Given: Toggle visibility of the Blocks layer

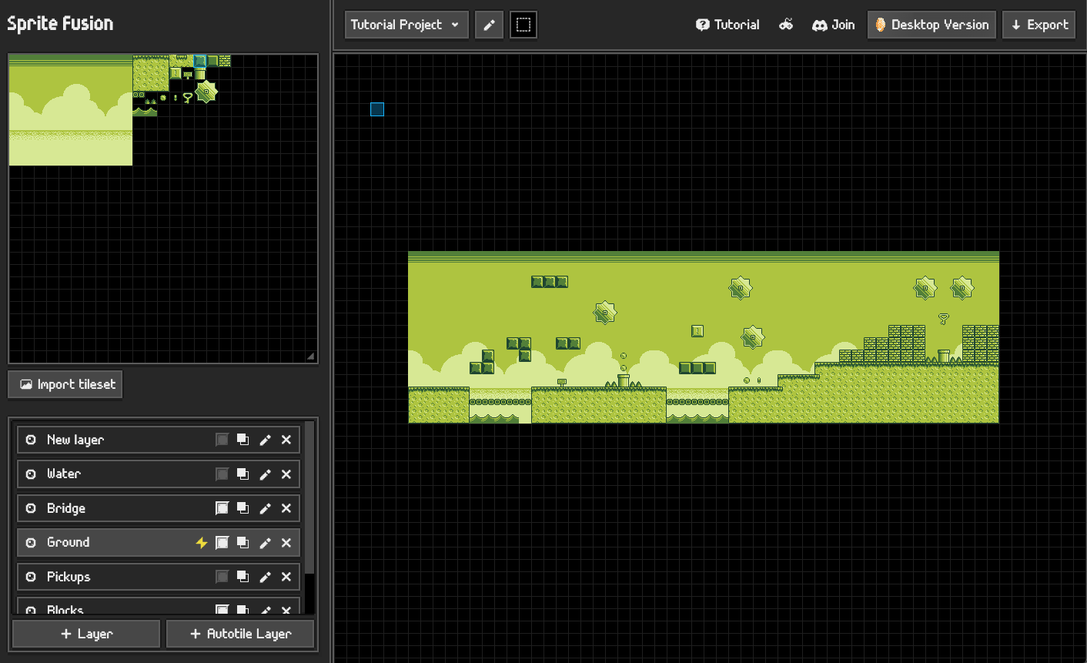Looking at the screenshot, I should [x=29, y=609].
